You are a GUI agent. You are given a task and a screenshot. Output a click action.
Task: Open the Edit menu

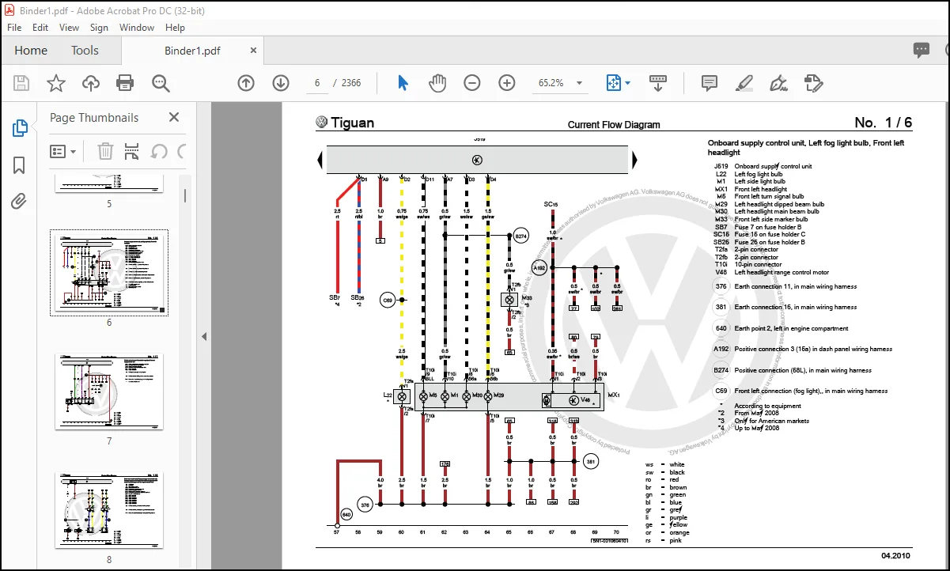40,27
